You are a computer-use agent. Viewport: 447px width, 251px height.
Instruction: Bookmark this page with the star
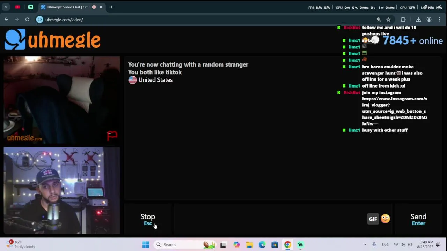coord(388,20)
